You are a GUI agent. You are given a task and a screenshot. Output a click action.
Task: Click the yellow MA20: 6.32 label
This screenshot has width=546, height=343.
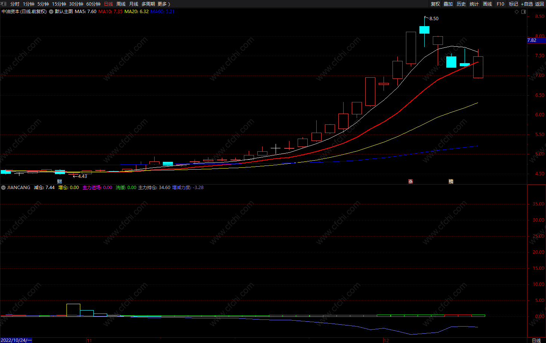tap(136, 12)
